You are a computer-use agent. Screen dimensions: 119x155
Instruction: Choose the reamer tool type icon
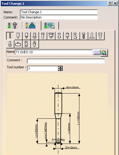tap(84, 36)
